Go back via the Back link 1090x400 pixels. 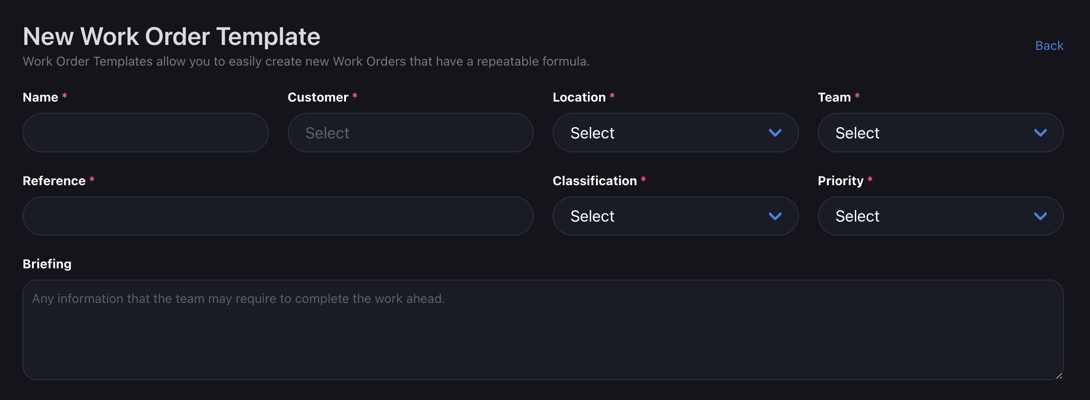[x=1049, y=45]
